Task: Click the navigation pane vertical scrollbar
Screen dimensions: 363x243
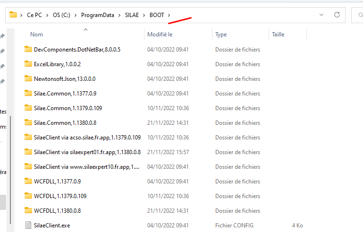Action: (10, 165)
